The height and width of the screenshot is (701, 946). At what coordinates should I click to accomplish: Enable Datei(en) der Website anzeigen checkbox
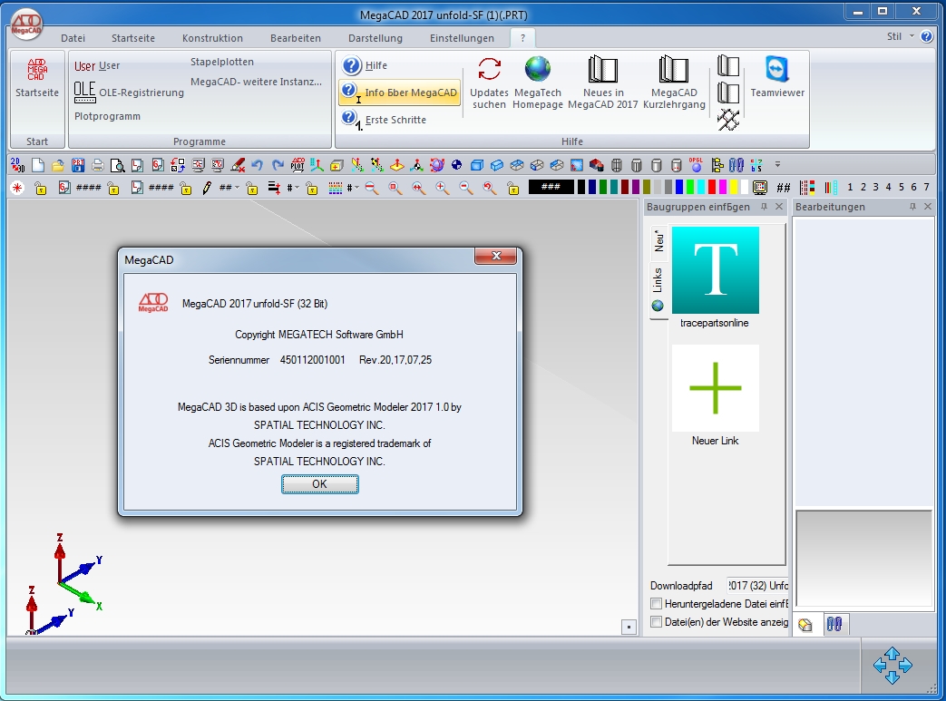tap(657, 621)
